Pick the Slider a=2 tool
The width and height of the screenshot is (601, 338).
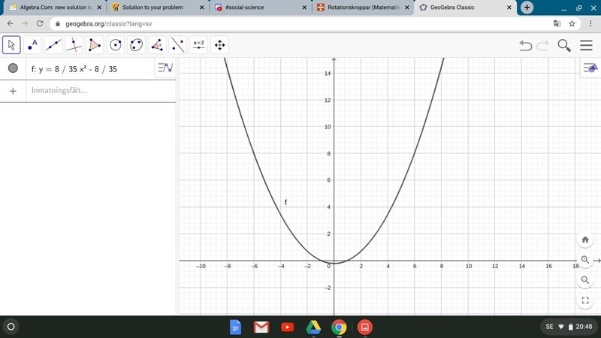[x=199, y=45]
